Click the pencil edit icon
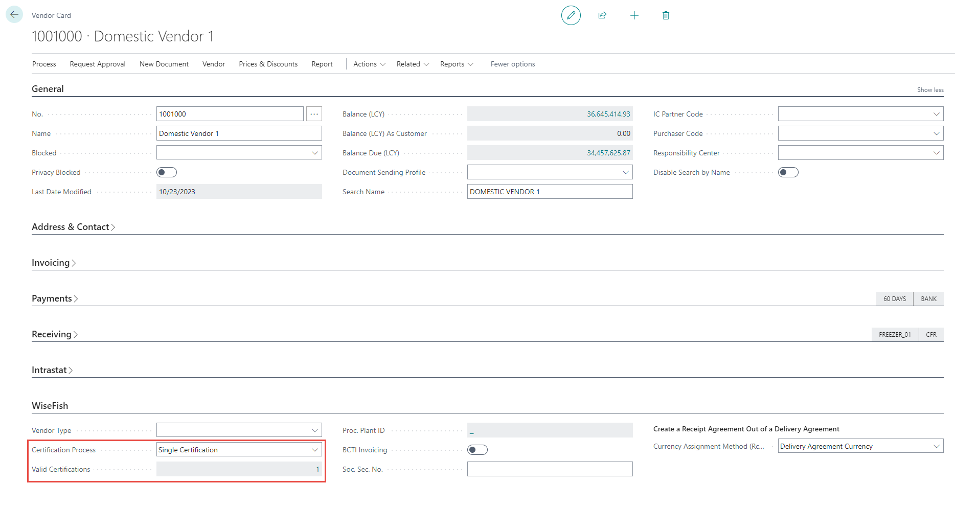 (x=571, y=15)
